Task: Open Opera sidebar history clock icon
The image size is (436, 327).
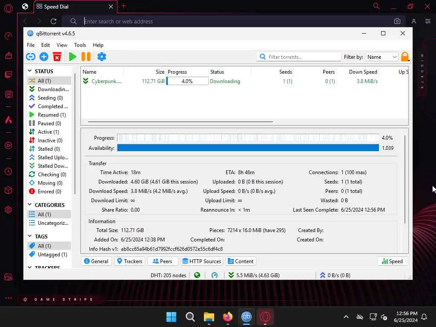Action: pos(9,172)
